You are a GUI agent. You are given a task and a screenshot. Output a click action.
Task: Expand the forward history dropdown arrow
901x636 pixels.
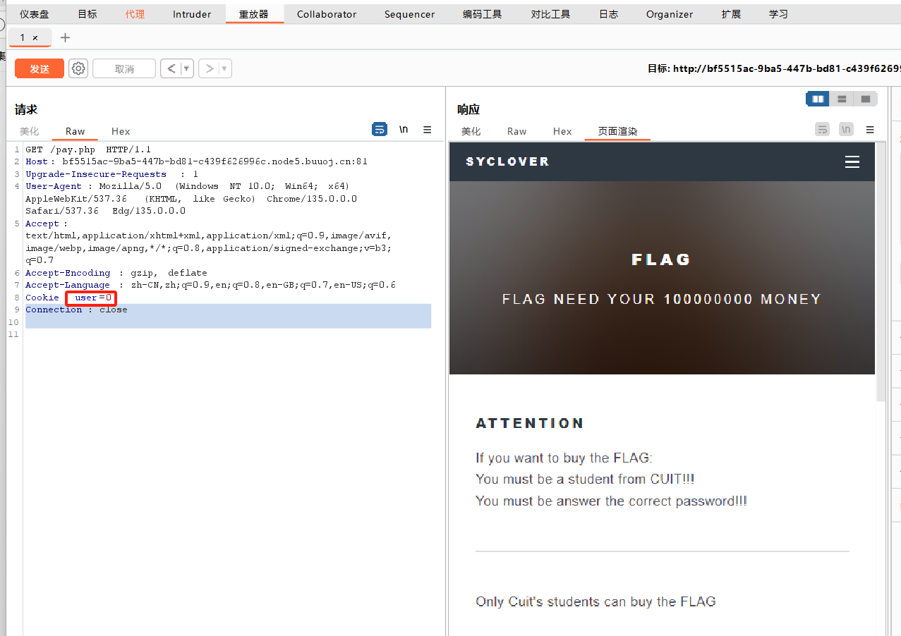point(224,68)
